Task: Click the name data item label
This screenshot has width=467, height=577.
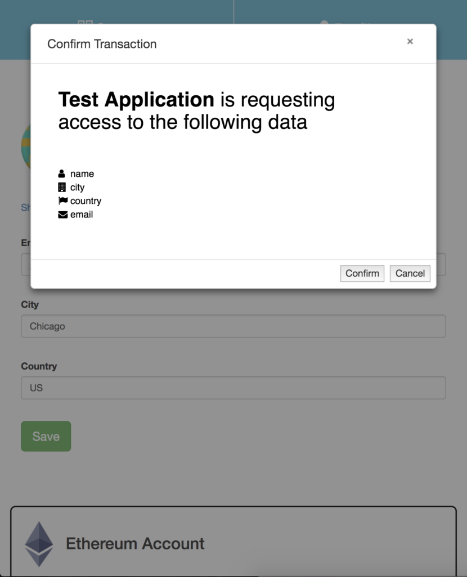Action: point(82,174)
